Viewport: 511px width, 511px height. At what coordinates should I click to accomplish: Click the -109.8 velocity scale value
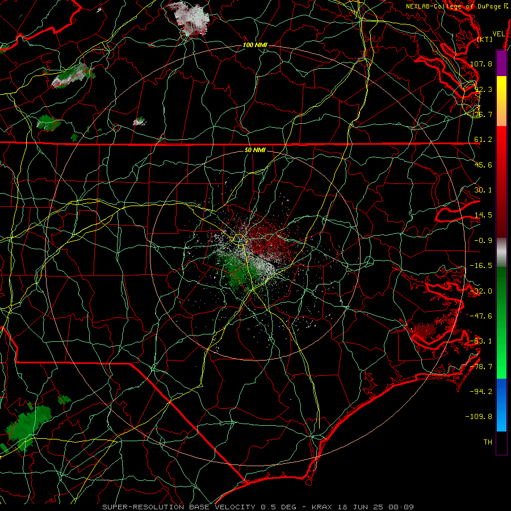(x=479, y=417)
